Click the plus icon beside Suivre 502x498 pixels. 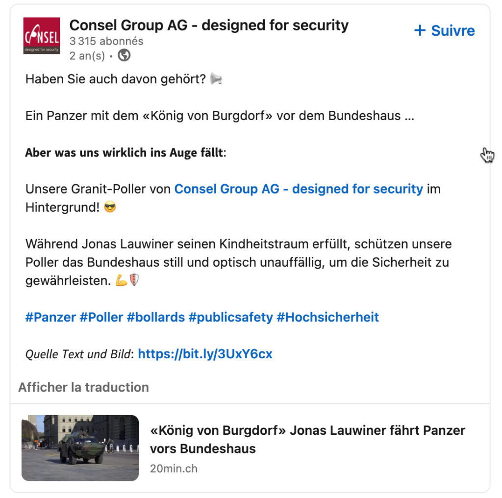420,30
